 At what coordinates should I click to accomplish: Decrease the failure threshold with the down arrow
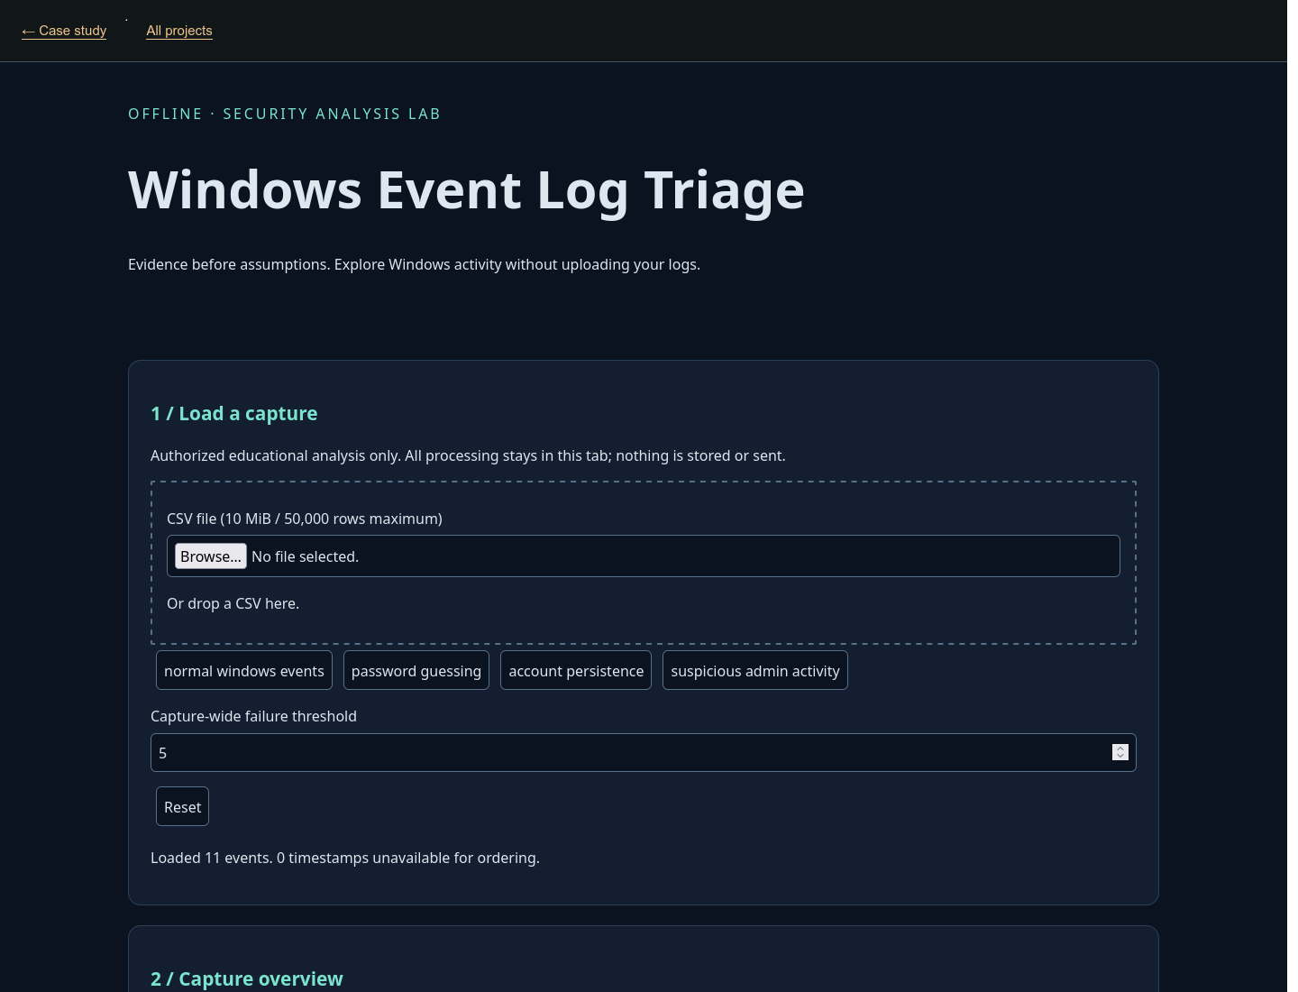[1120, 757]
